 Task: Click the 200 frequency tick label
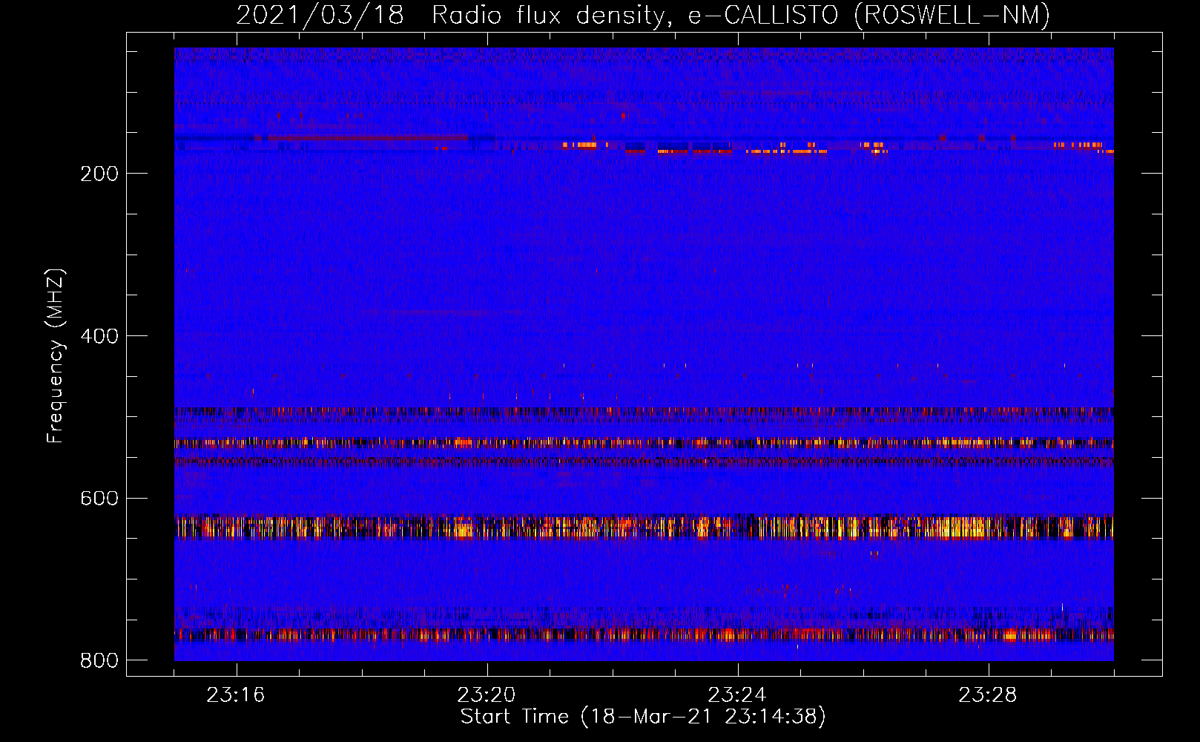click(x=99, y=174)
